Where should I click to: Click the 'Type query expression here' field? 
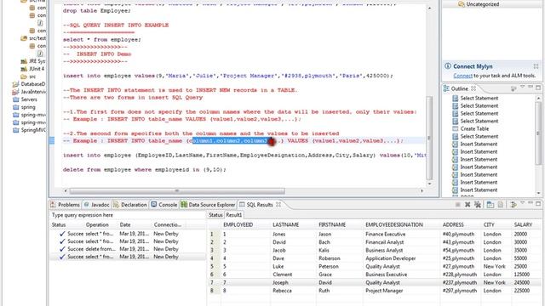pyautogui.click(x=127, y=215)
